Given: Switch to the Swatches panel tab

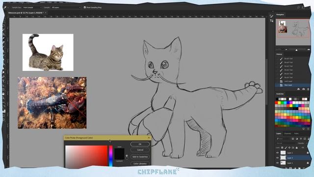Looking at the screenshot, I should click(280, 94).
